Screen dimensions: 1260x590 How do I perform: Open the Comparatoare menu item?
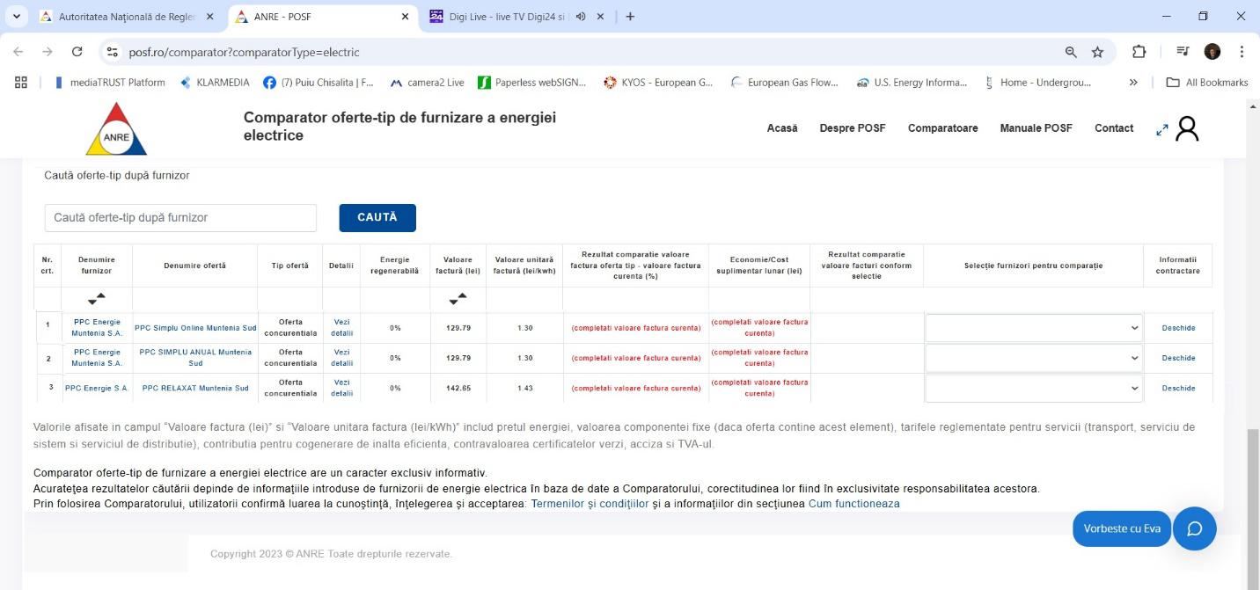pos(942,128)
